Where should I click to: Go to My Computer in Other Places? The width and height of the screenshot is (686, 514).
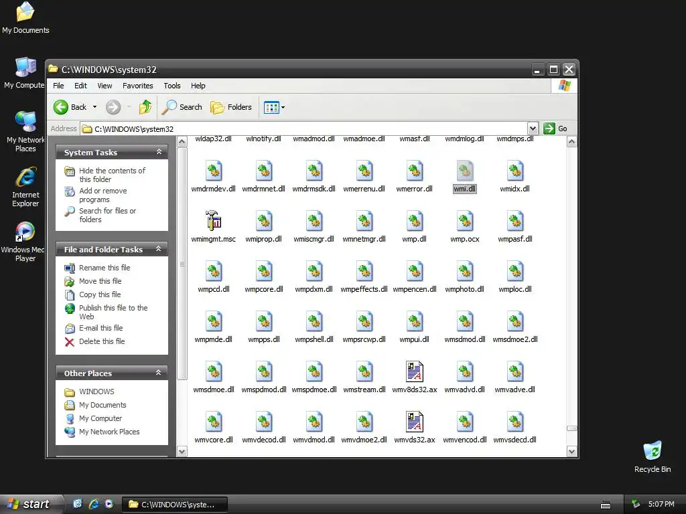(x=100, y=418)
